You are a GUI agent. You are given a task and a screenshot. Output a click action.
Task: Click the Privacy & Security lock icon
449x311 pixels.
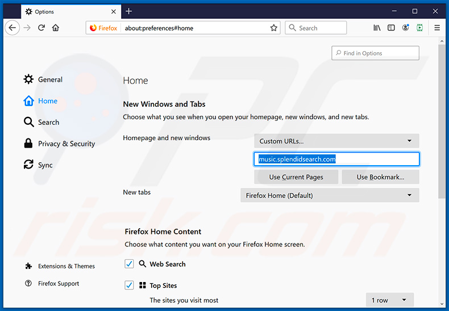point(28,143)
